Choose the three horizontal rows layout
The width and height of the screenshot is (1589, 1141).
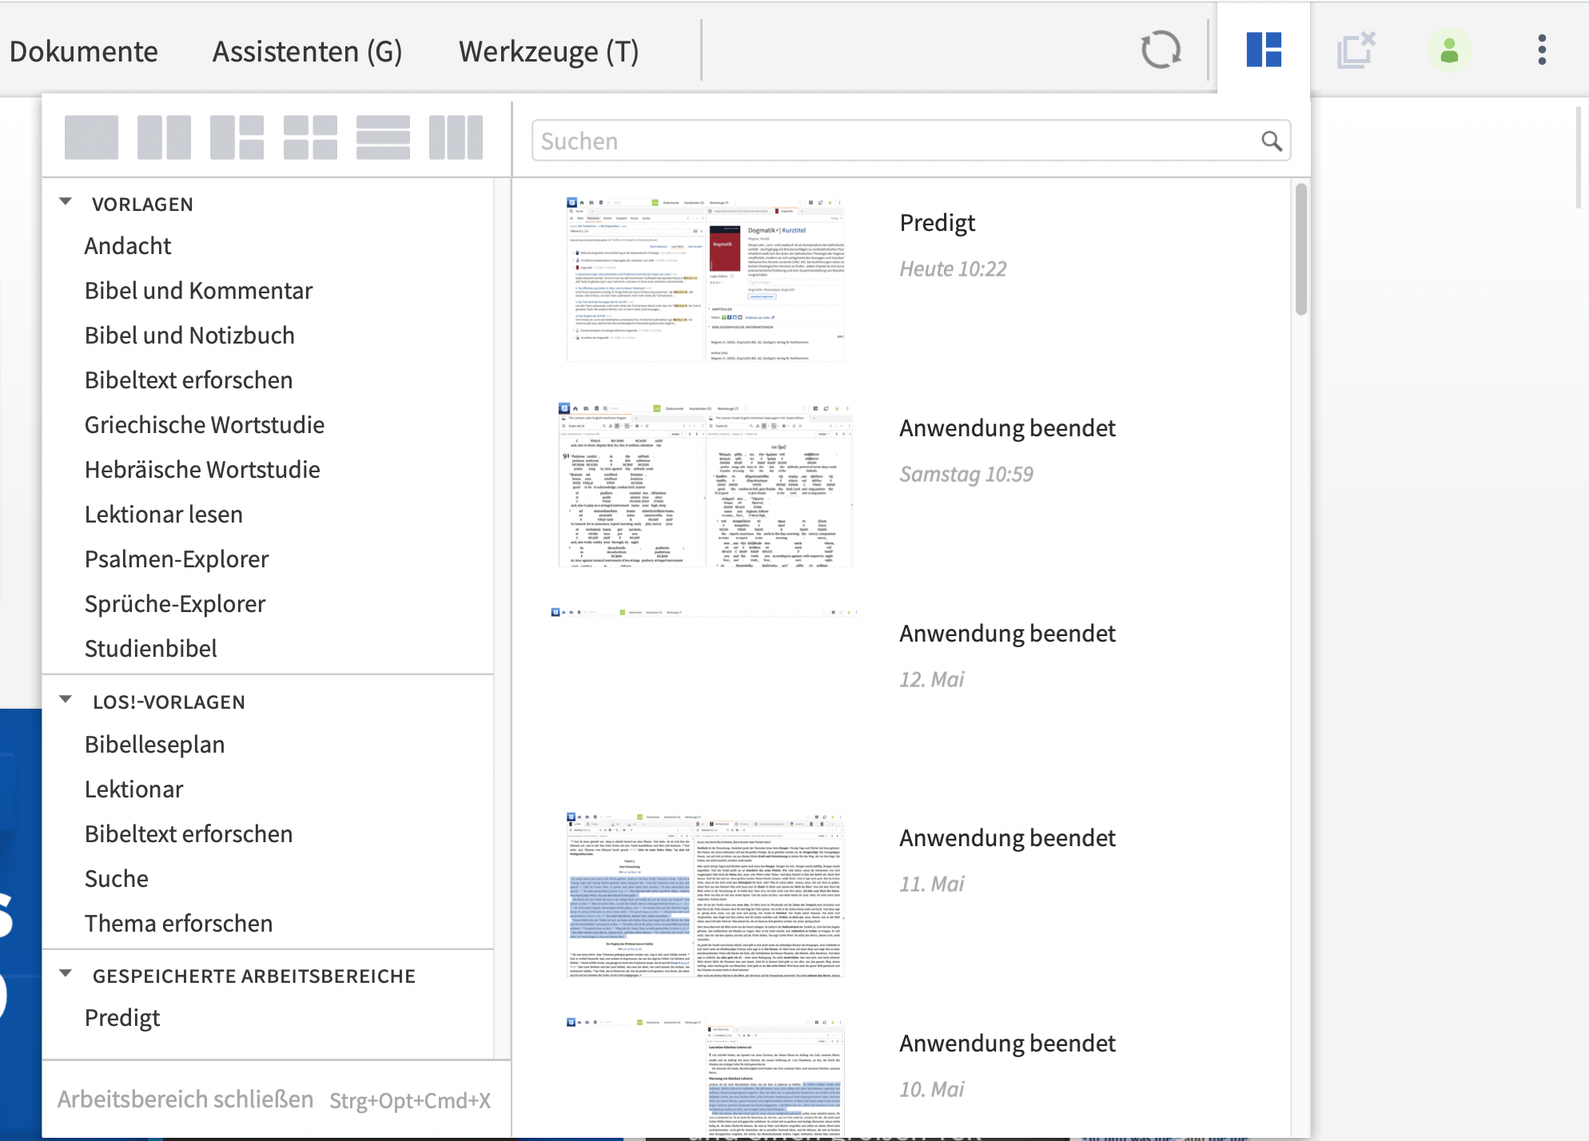[383, 137]
